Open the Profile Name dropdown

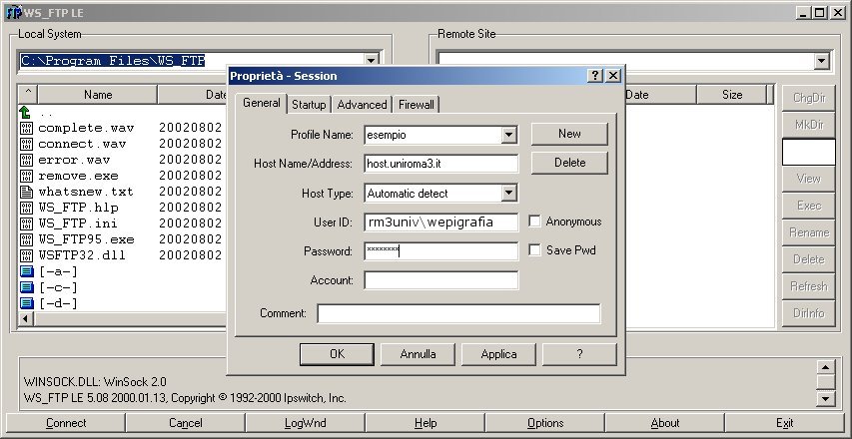coord(508,135)
